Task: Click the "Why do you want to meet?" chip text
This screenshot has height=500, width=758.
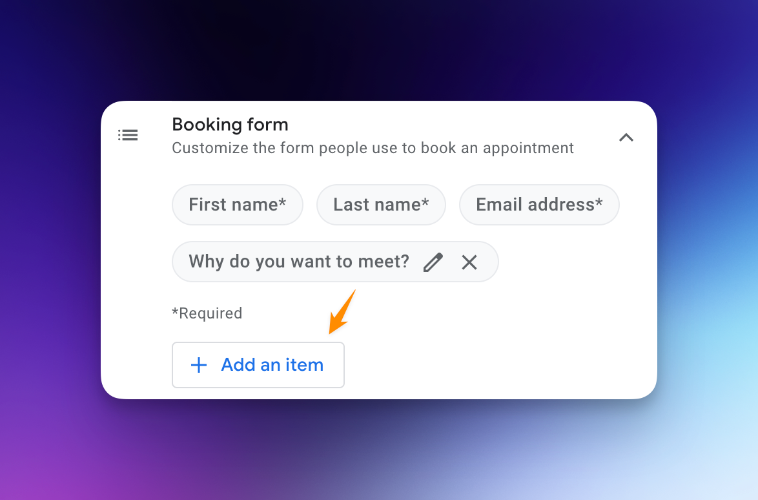Action: click(299, 262)
